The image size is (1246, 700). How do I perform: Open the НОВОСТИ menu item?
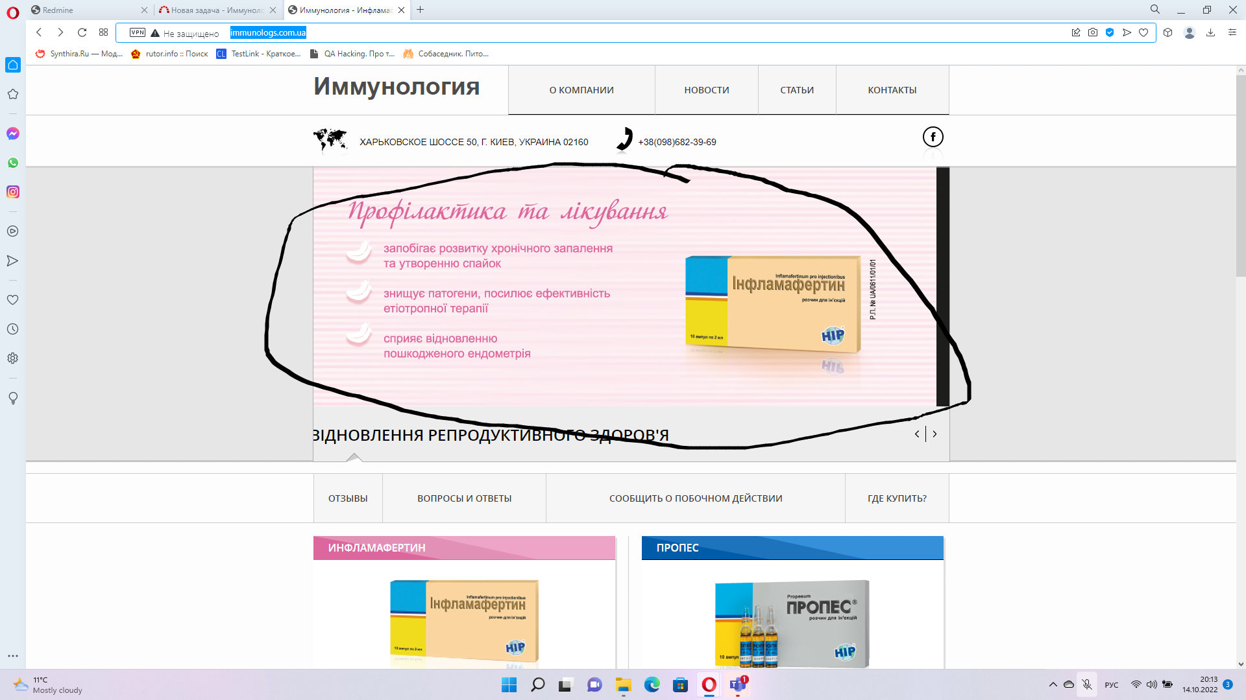click(706, 90)
